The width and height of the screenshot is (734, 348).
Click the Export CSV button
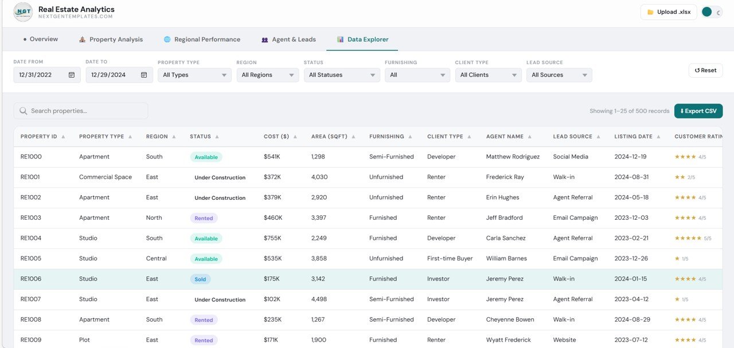[698, 110]
